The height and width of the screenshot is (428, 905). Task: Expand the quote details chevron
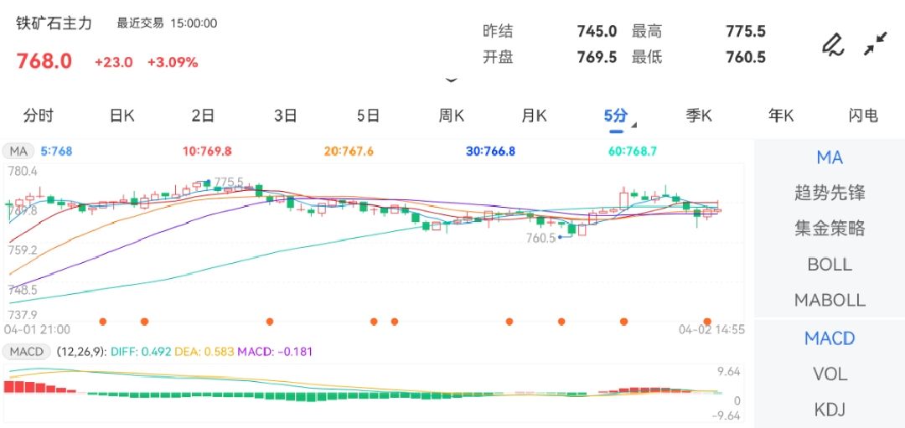452,80
